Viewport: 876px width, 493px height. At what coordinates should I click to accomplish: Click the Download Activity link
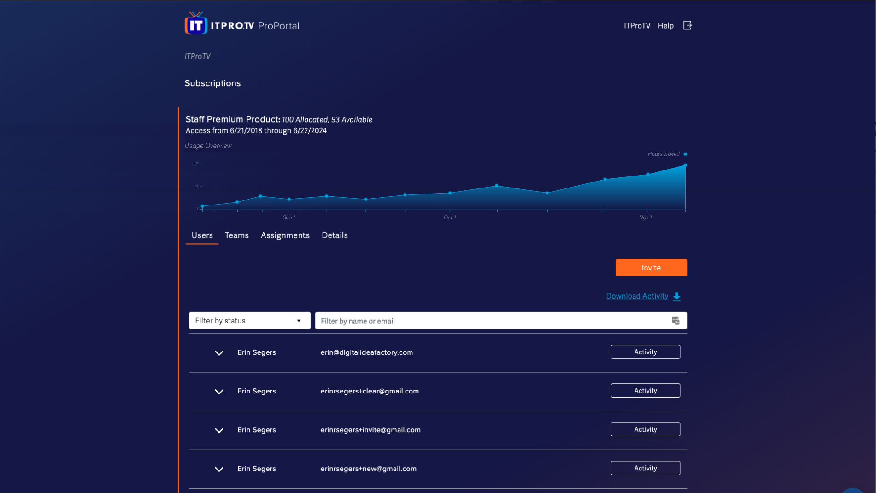[x=637, y=296]
